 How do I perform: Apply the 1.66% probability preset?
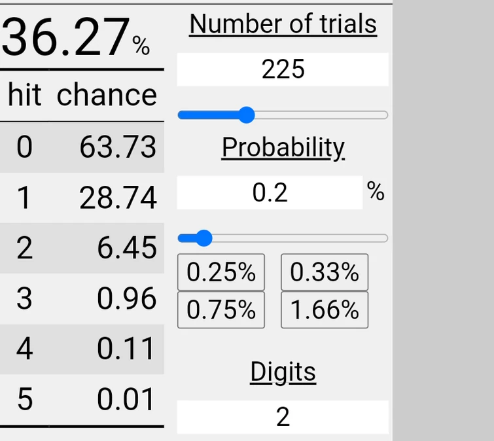[x=325, y=309]
